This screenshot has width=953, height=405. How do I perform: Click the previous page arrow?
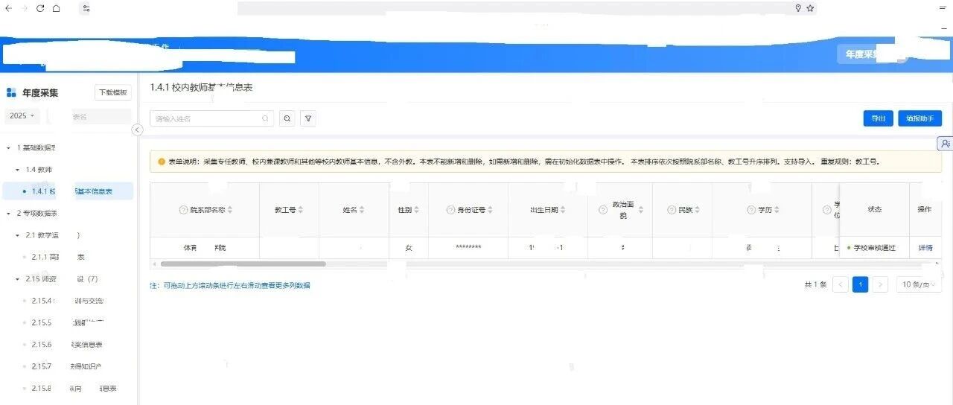click(x=841, y=284)
